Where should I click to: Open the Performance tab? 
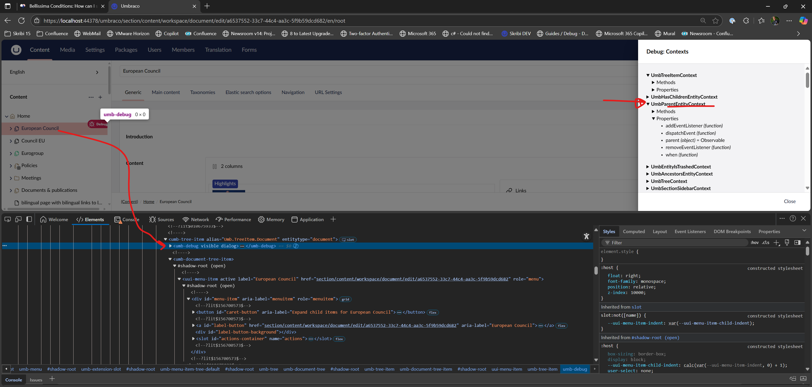tap(234, 220)
